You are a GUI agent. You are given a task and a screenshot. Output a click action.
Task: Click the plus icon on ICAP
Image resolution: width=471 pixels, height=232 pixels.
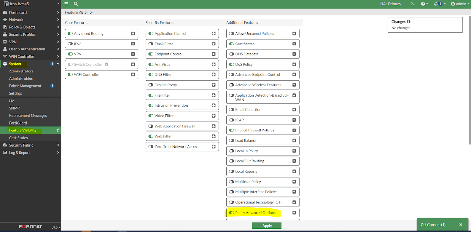tap(294, 120)
